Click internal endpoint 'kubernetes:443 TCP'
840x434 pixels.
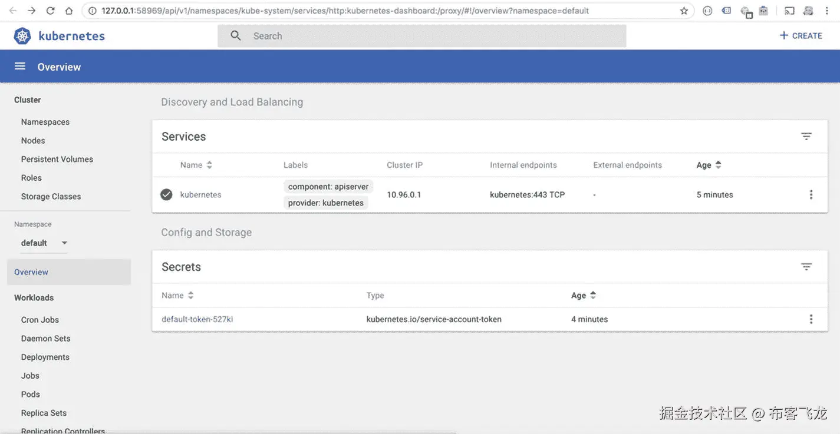[528, 195]
